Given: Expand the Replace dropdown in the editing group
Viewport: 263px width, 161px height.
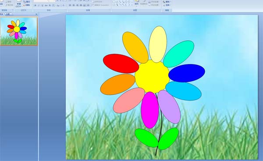Looking at the screenshot, I should (167, 2).
